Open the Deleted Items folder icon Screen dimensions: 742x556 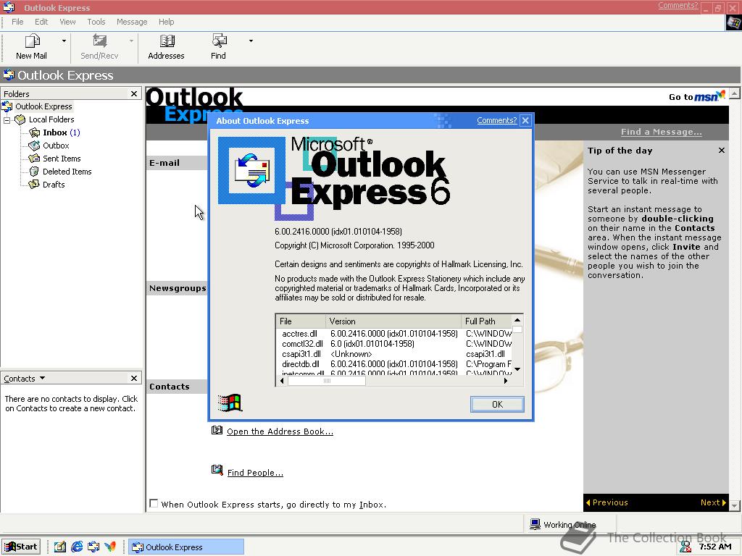click(34, 172)
